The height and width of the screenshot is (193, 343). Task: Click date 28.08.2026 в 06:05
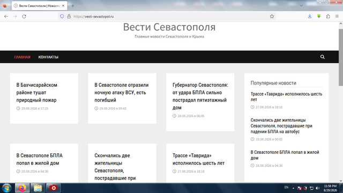pos(191,116)
